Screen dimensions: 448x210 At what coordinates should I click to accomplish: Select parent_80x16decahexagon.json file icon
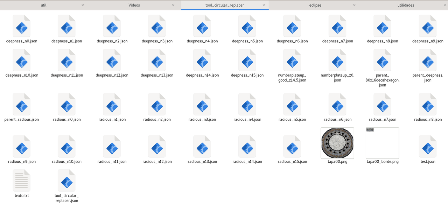[x=383, y=60]
